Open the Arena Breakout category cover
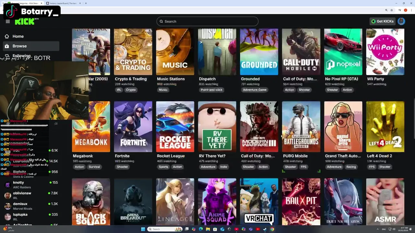Viewport: 415px width, 233px height. pyautogui.click(x=133, y=202)
